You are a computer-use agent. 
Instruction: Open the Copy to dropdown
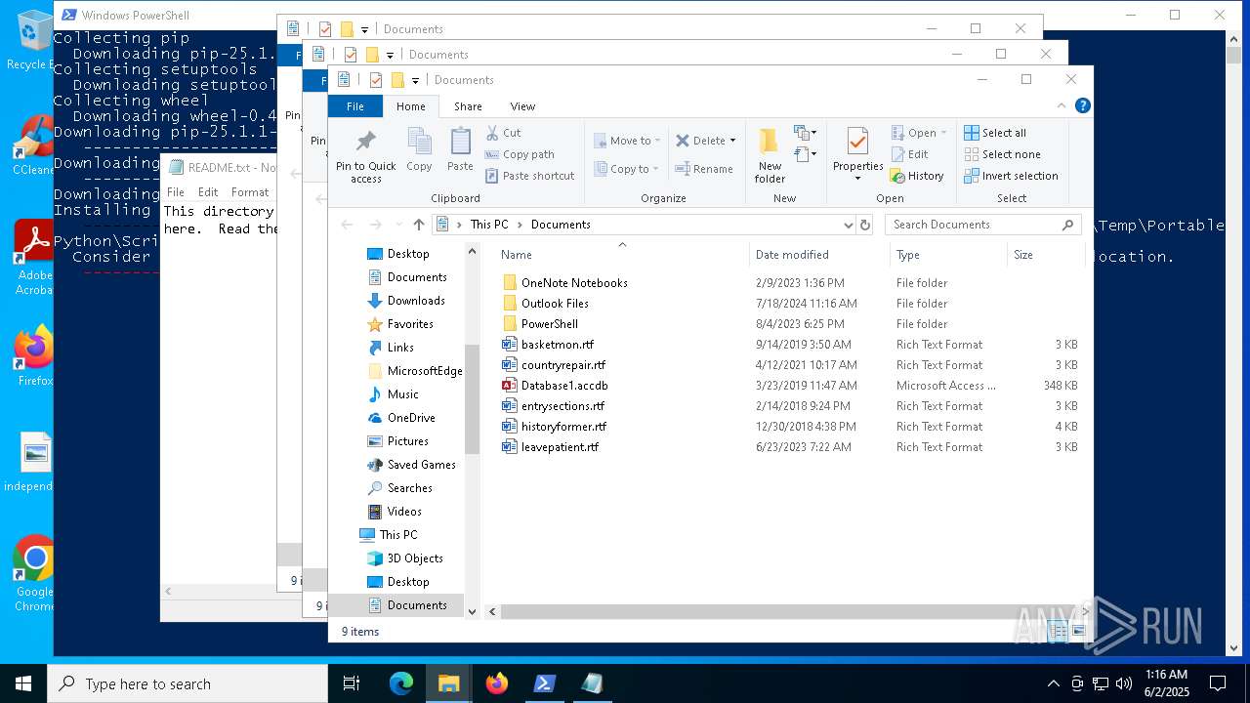627,169
